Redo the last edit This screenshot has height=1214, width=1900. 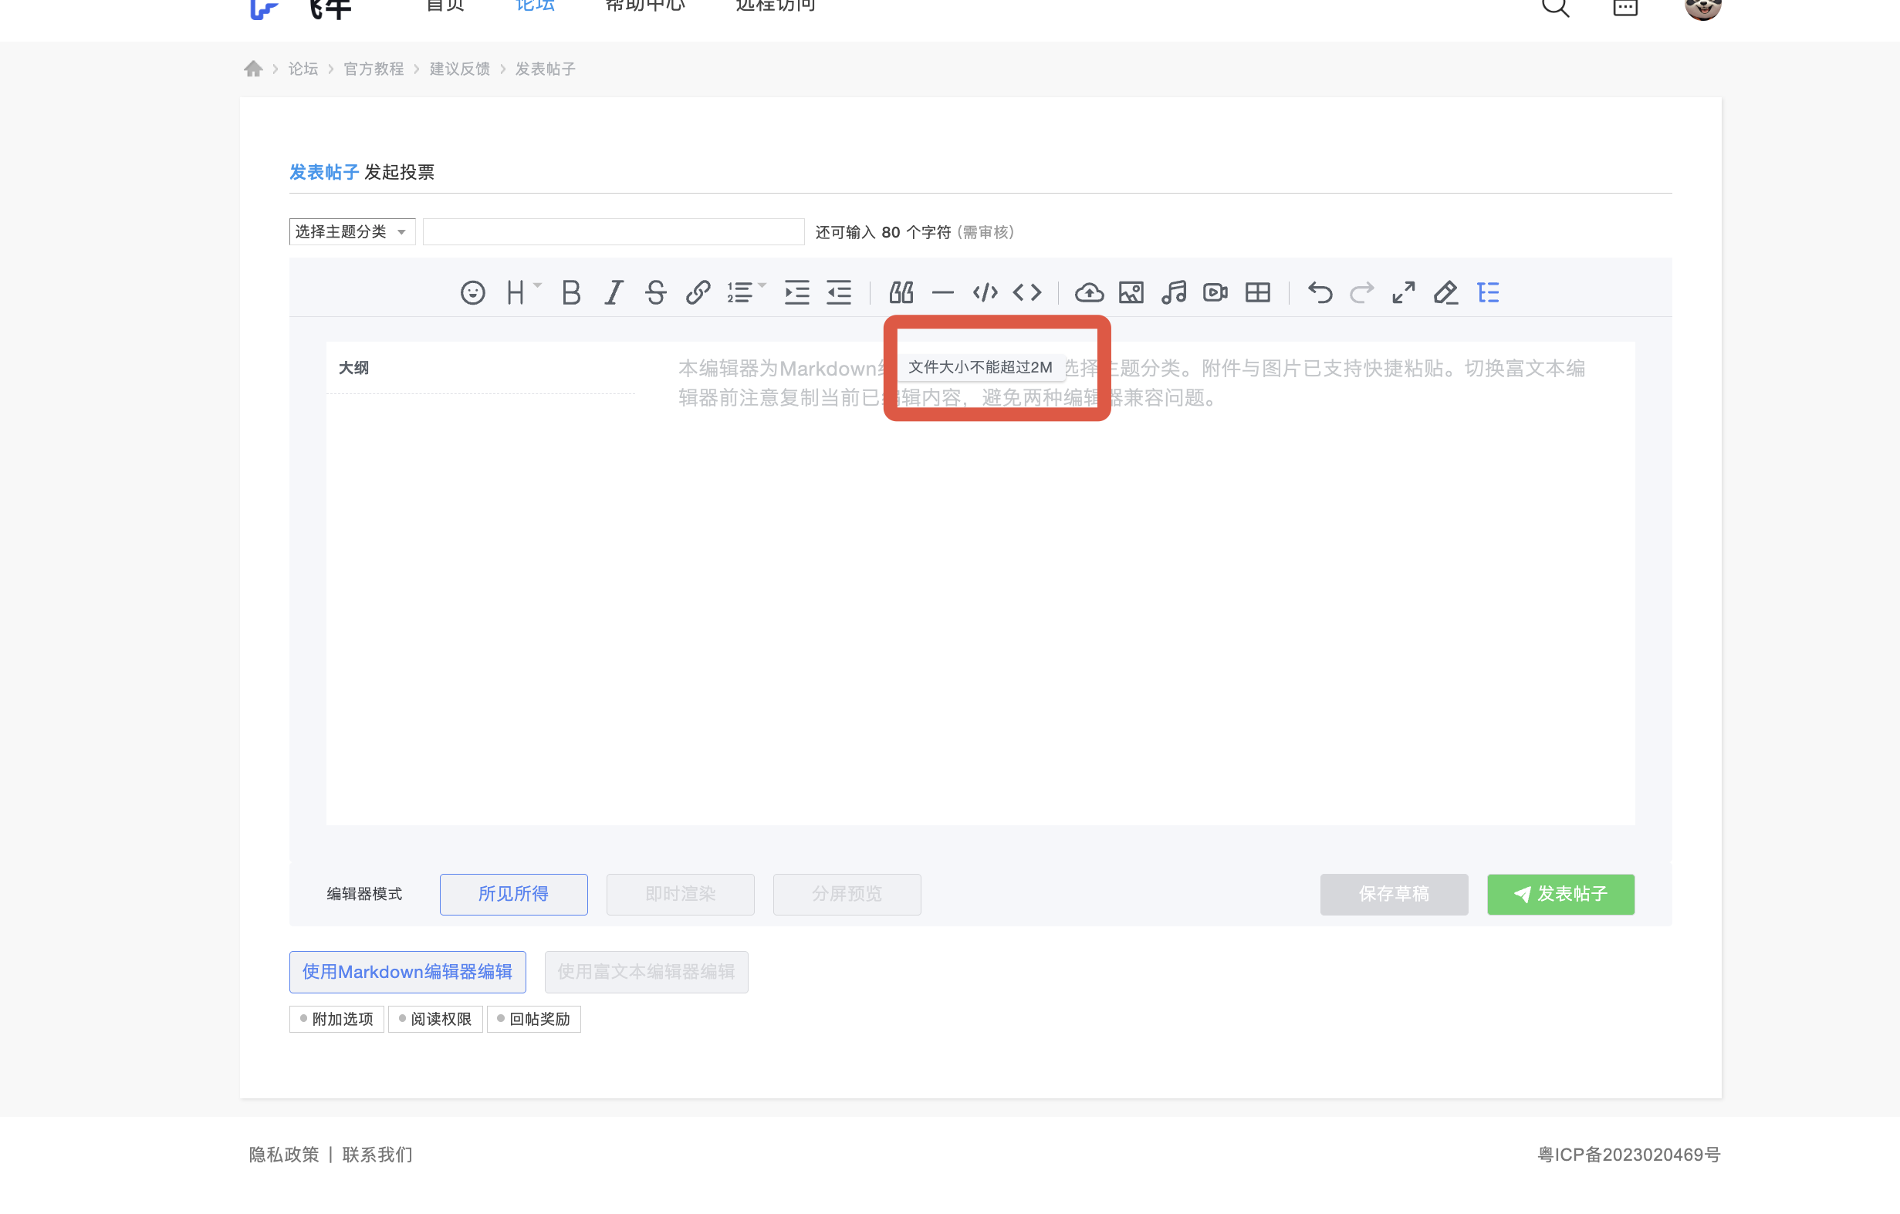pyautogui.click(x=1362, y=292)
